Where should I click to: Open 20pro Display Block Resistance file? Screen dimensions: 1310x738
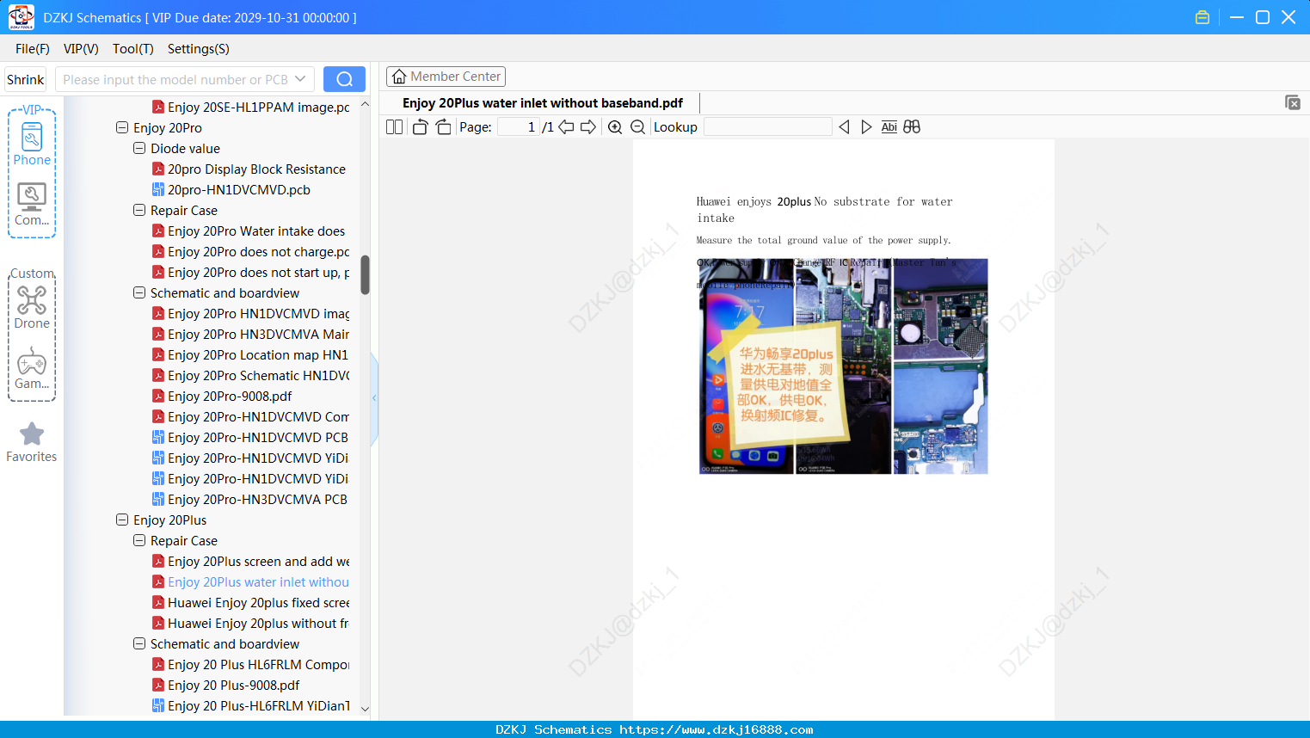click(x=249, y=169)
